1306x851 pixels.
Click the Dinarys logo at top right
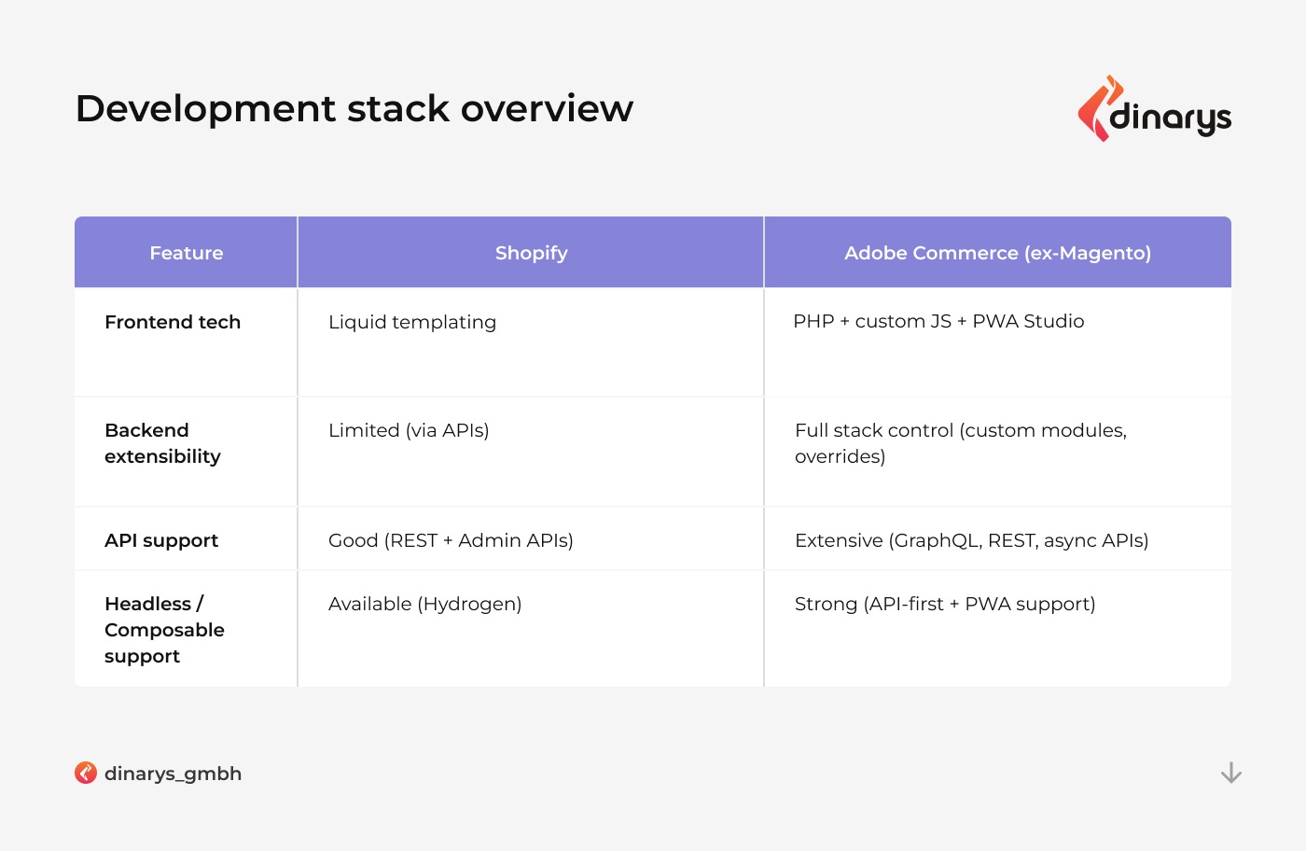[x=1154, y=109]
